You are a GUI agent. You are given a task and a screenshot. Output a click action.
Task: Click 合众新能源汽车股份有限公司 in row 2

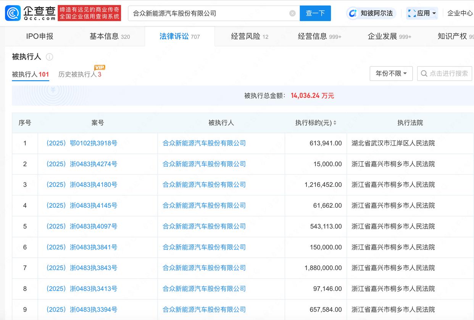click(x=204, y=164)
